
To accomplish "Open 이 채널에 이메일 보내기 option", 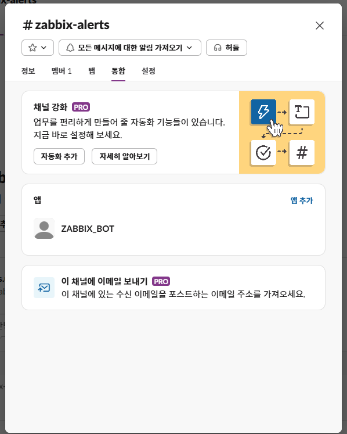I will (173, 288).
